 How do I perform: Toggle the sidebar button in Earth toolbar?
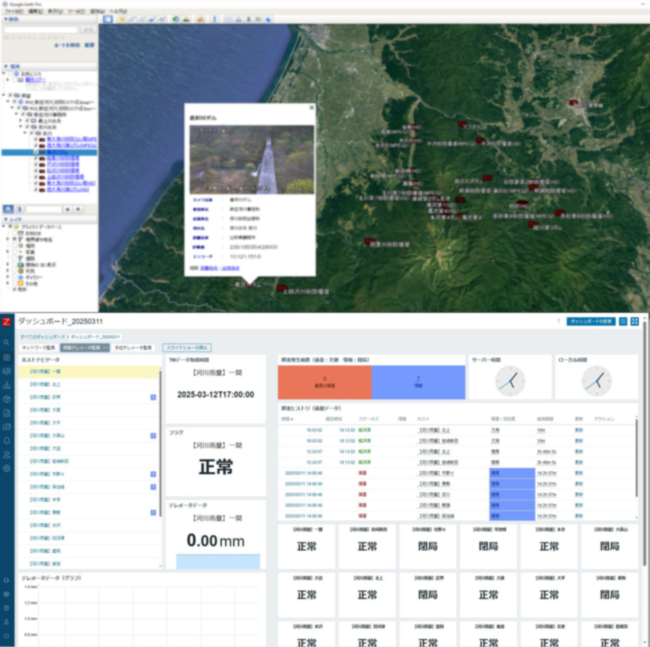pyautogui.click(x=108, y=19)
